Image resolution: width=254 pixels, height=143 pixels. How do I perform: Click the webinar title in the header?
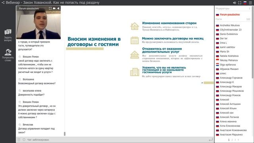pyautogui.click(x=53, y=3)
